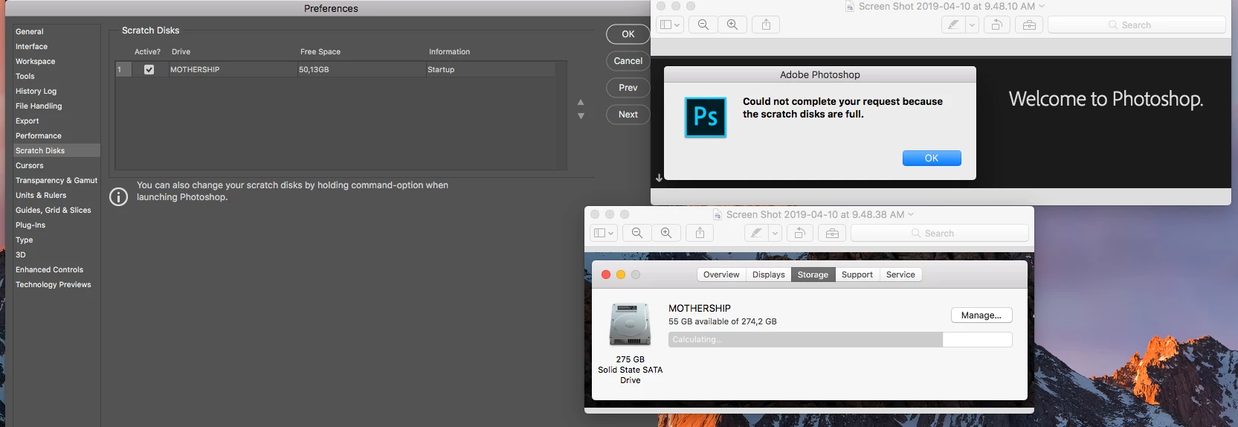Open the sidebar view dropdown in the 9.48.38 AM window
Image resolution: width=1238 pixels, height=427 pixels.
(x=611, y=233)
